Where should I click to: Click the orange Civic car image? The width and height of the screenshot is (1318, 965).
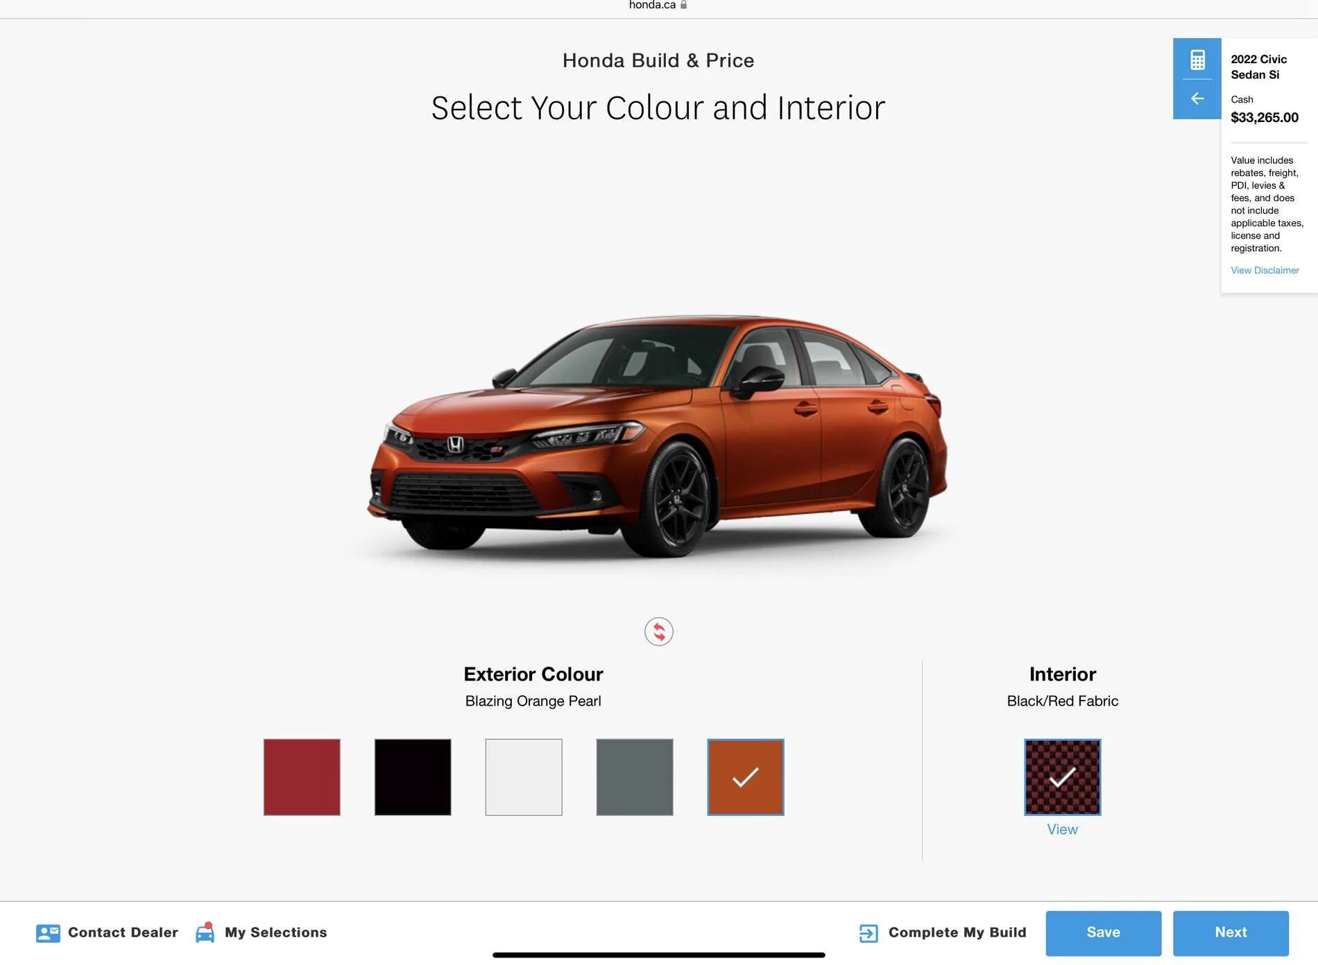click(658, 436)
